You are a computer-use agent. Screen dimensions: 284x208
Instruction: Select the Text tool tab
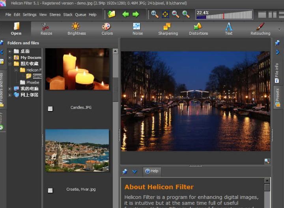pyautogui.click(x=229, y=29)
